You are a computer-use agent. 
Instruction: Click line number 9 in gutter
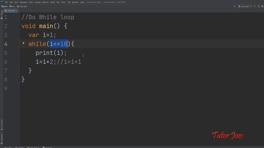point(6,88)
